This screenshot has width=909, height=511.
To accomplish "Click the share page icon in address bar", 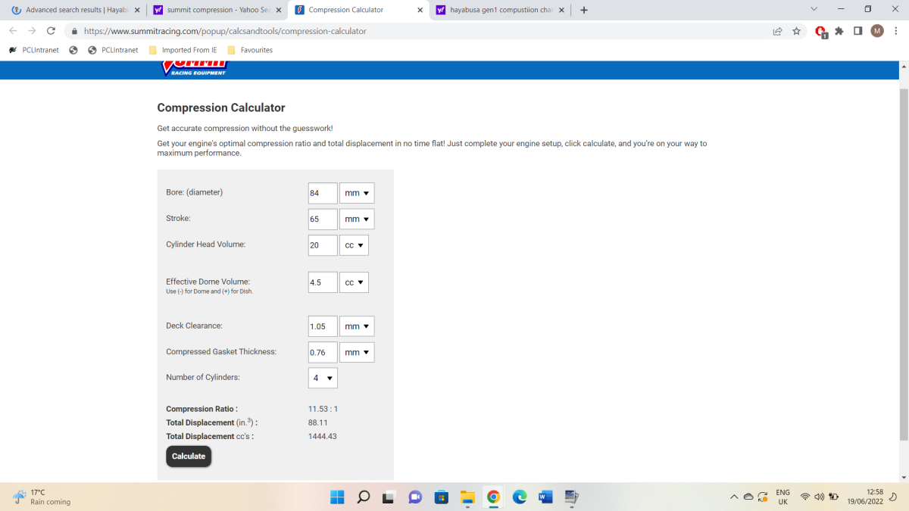I will [x=777, y=31].
